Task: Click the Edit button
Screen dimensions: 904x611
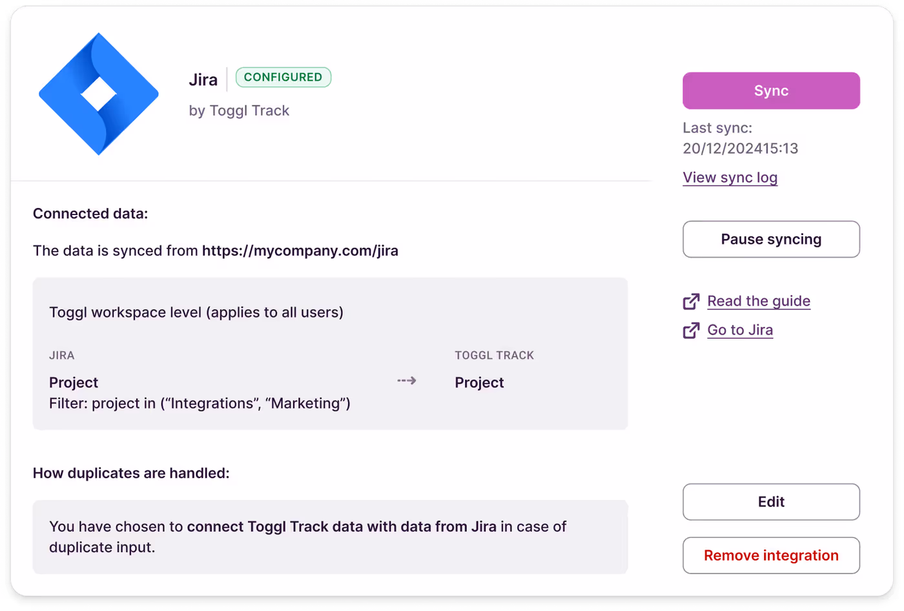Action: 771,502
